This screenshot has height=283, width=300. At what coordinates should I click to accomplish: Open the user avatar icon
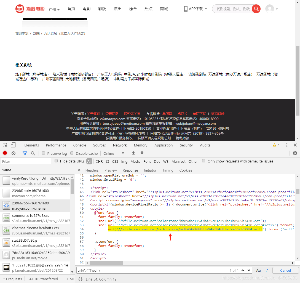(x=270, y=9)
